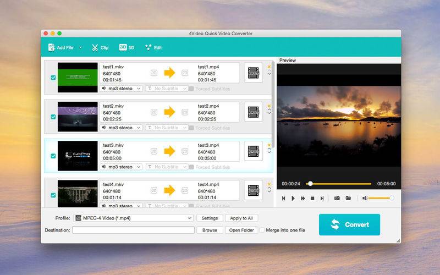The height and width of the screenshot is (275, 440).
Task: Uncheck the test2.mkv file checkbox
Action: pos(53,117)
